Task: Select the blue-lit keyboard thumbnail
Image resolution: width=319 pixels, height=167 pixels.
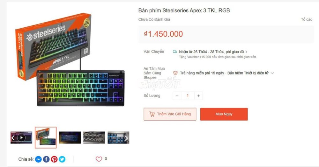Action: tap(70, 138)
